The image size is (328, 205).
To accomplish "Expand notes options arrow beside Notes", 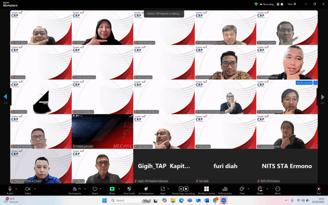I will click(x=267, y=189).
